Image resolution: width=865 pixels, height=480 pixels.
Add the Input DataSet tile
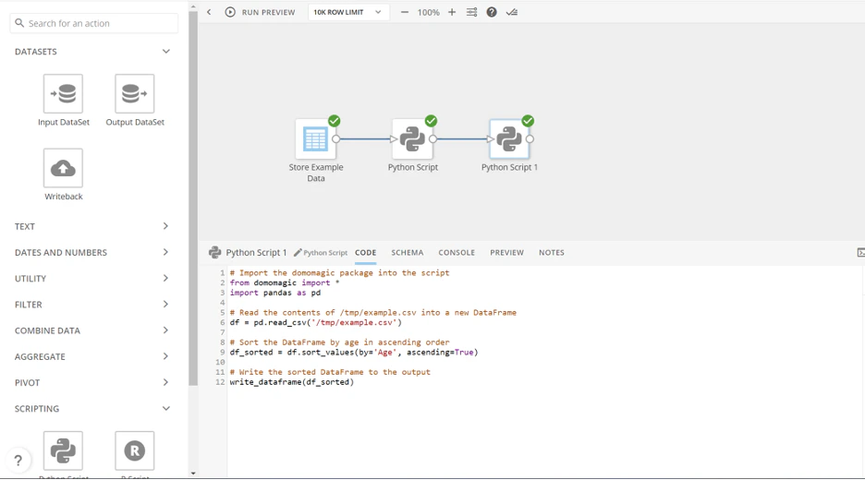[63, 93]
